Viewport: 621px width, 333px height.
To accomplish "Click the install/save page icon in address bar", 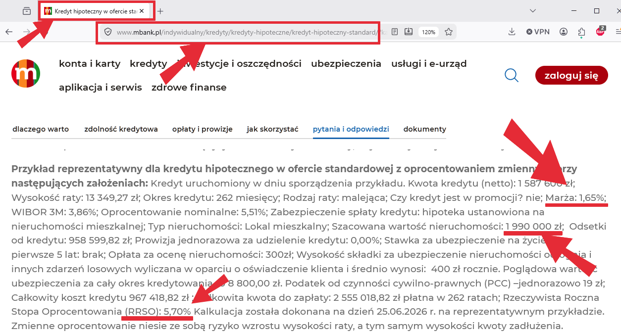I will (x=409, y=32).
